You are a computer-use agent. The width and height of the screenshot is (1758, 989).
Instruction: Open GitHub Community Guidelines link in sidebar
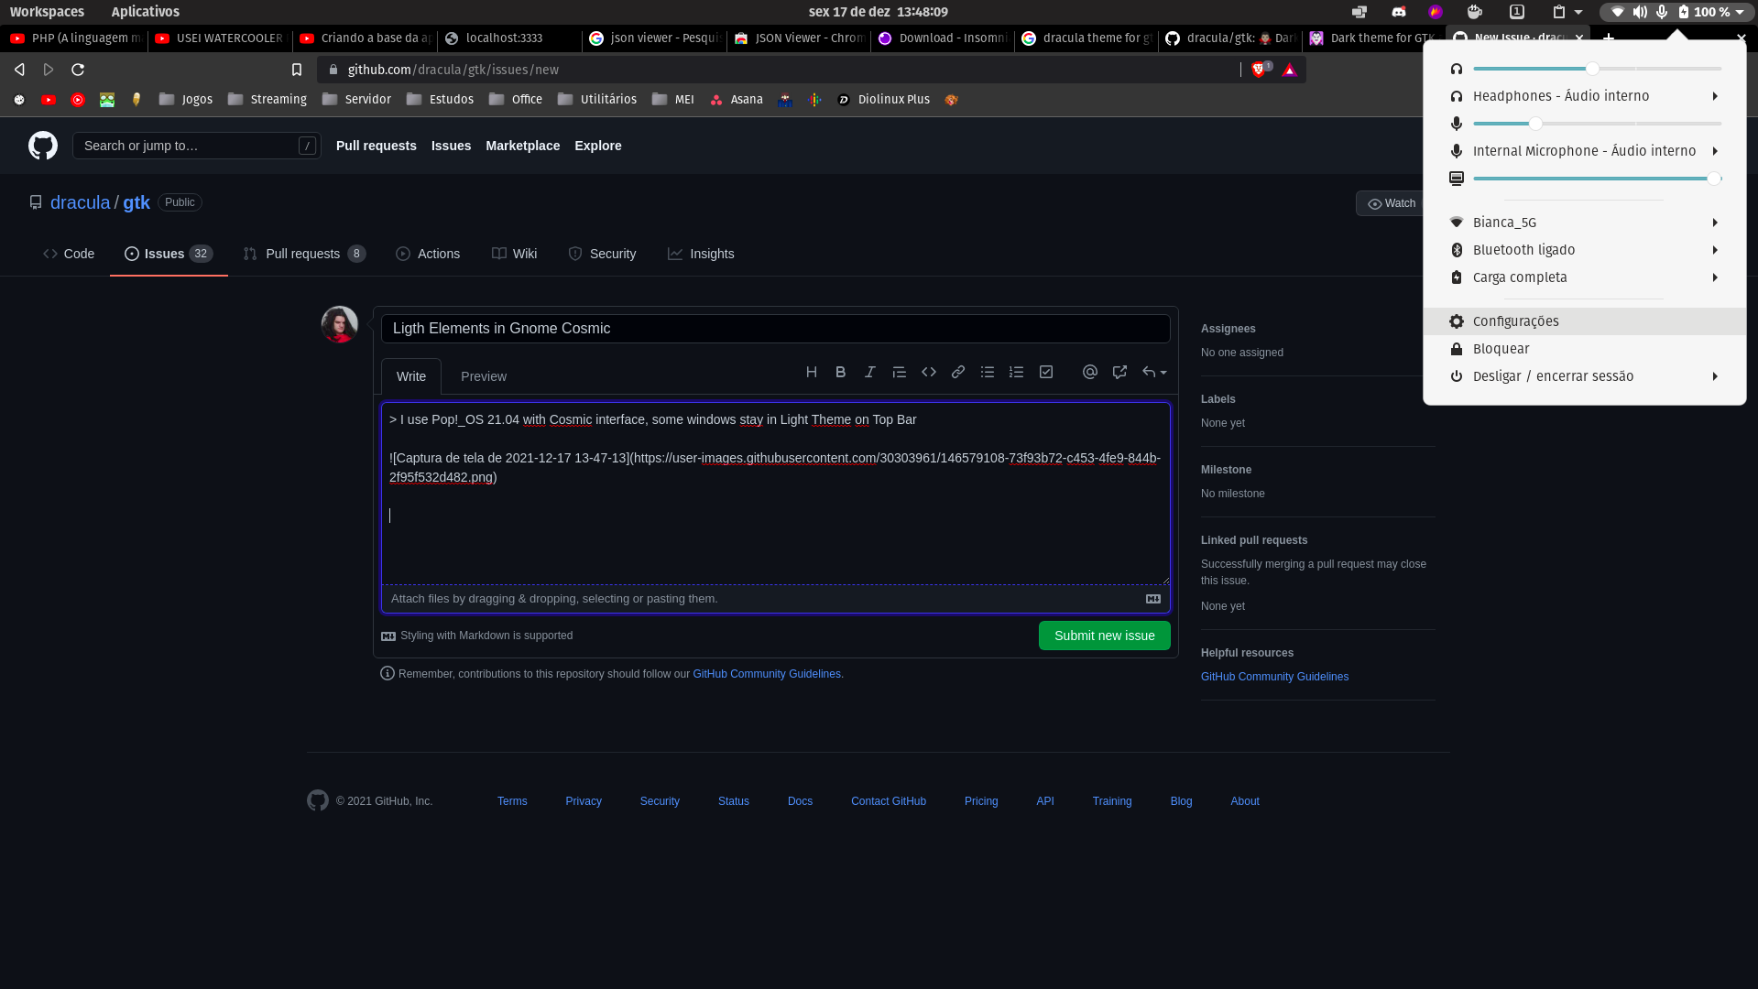[1274, 677]
